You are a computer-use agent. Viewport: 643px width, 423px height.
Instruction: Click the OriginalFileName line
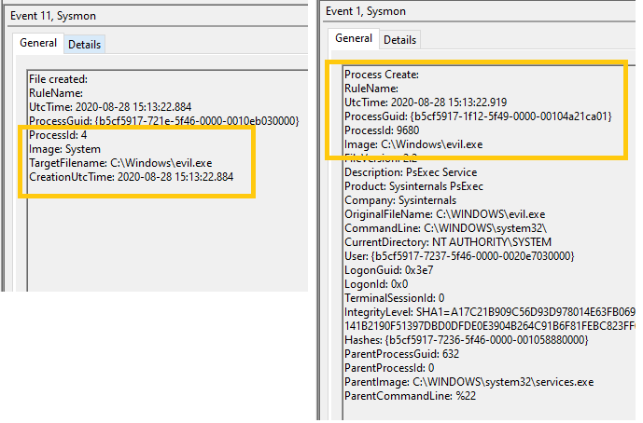tap(445, 214)
